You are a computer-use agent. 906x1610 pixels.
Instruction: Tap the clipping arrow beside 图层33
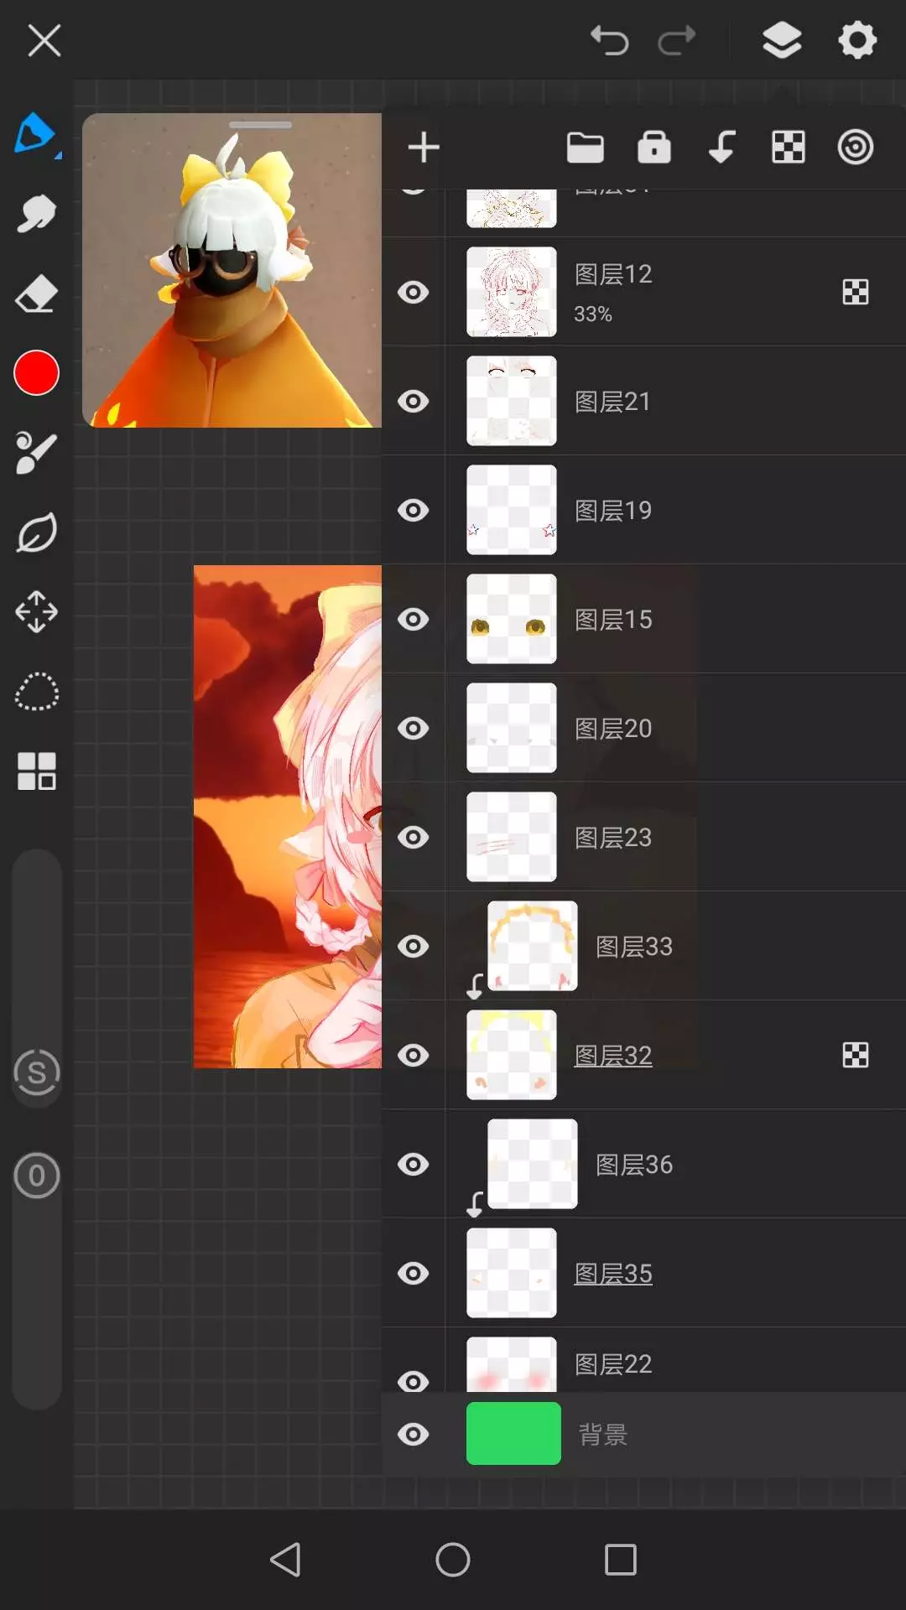[475, 986]
